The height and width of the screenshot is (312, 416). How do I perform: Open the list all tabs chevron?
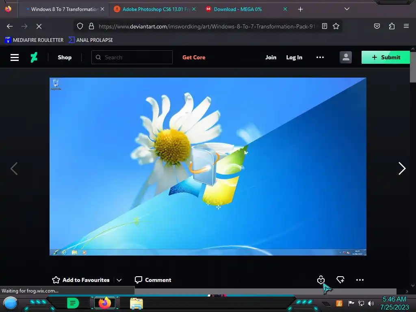click(347, 9)
